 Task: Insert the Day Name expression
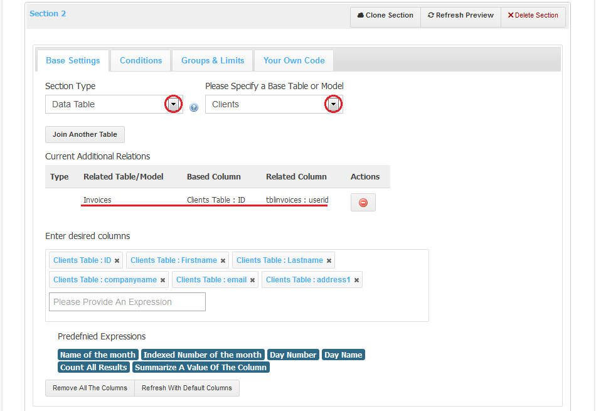(343, 355)
